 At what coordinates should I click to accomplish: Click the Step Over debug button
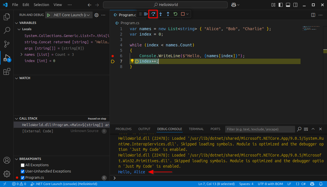(153, 14)
